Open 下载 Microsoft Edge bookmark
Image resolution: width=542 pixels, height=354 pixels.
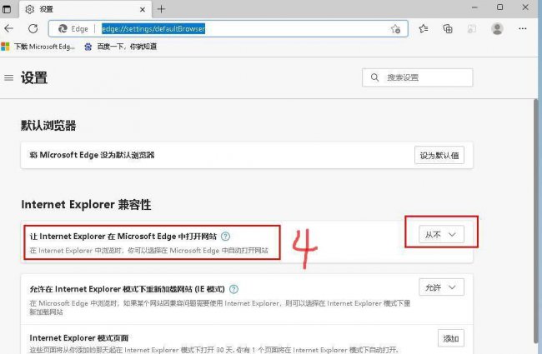click(x=38, y=47)
